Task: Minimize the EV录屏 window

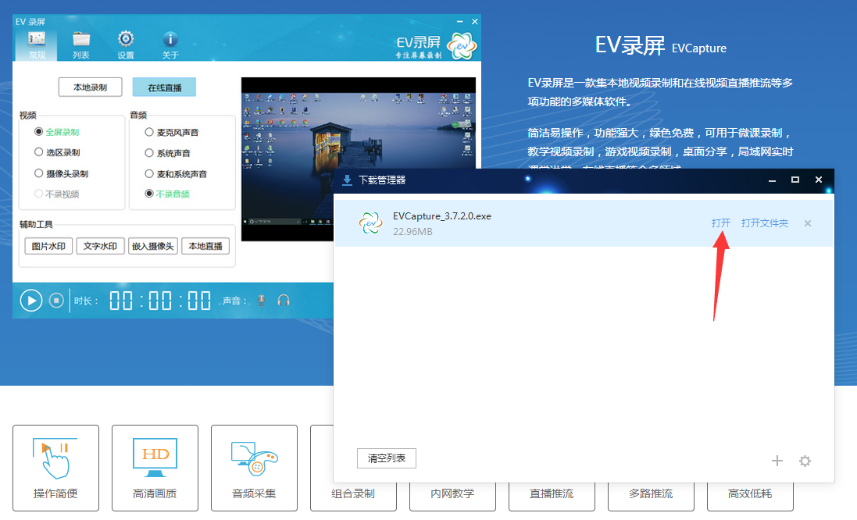Action: click(459, 22)
